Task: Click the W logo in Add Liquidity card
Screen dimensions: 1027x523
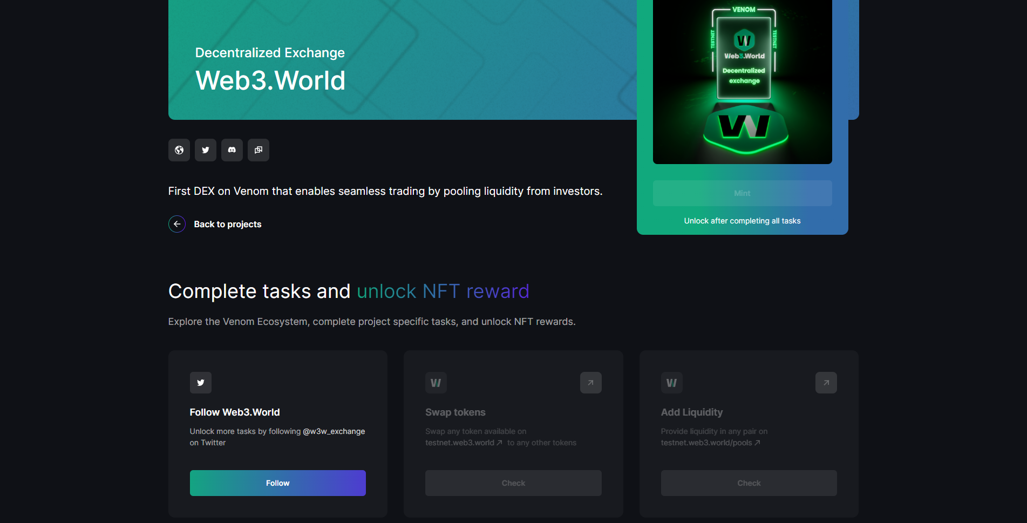Action: pyautogui.click(x=671, y=383)
